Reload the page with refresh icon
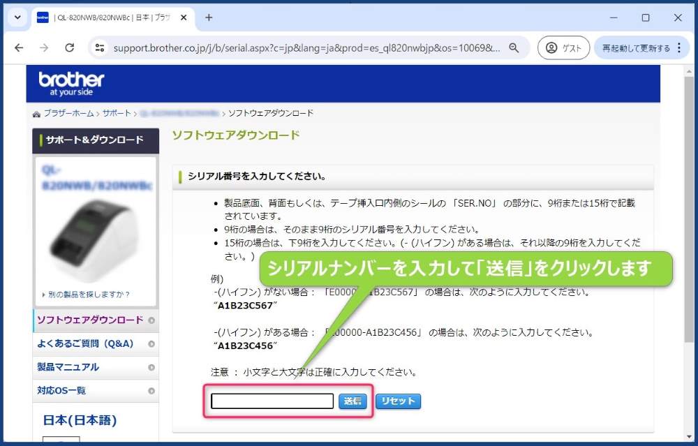 click(69, 47)
